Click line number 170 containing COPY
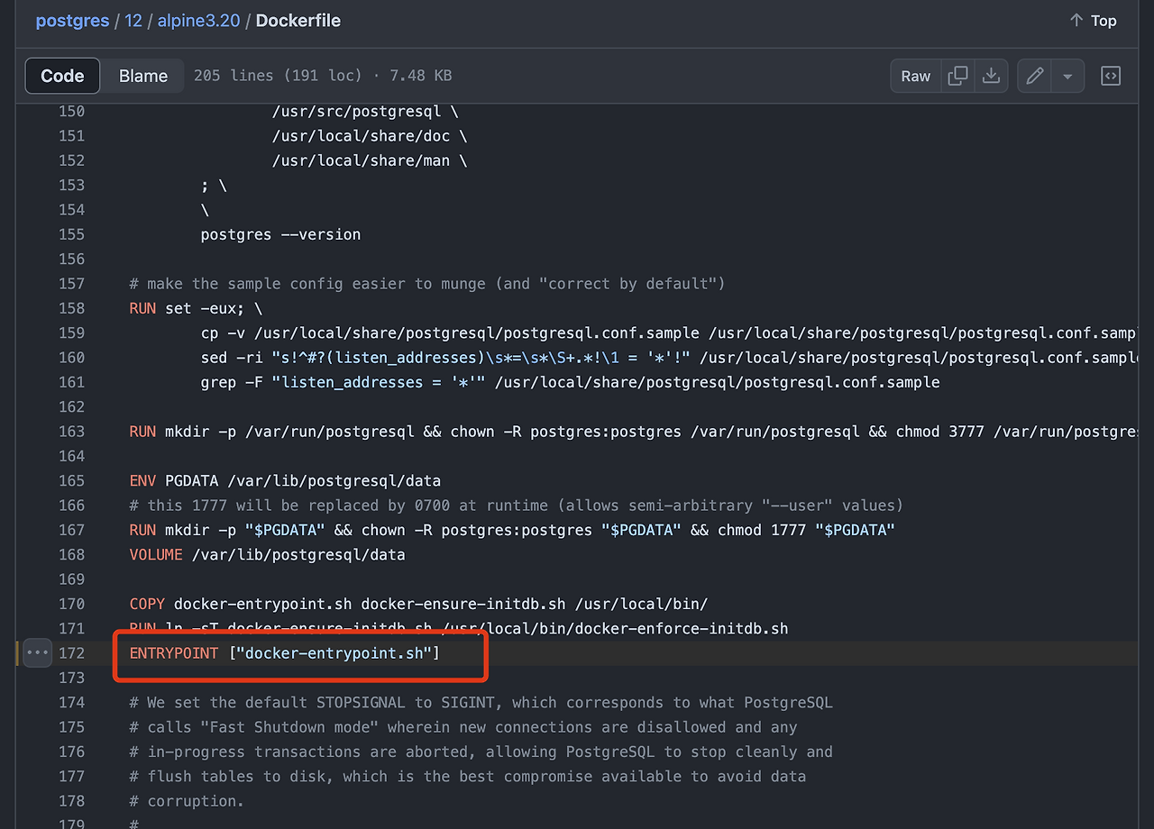 coord(71,604)
